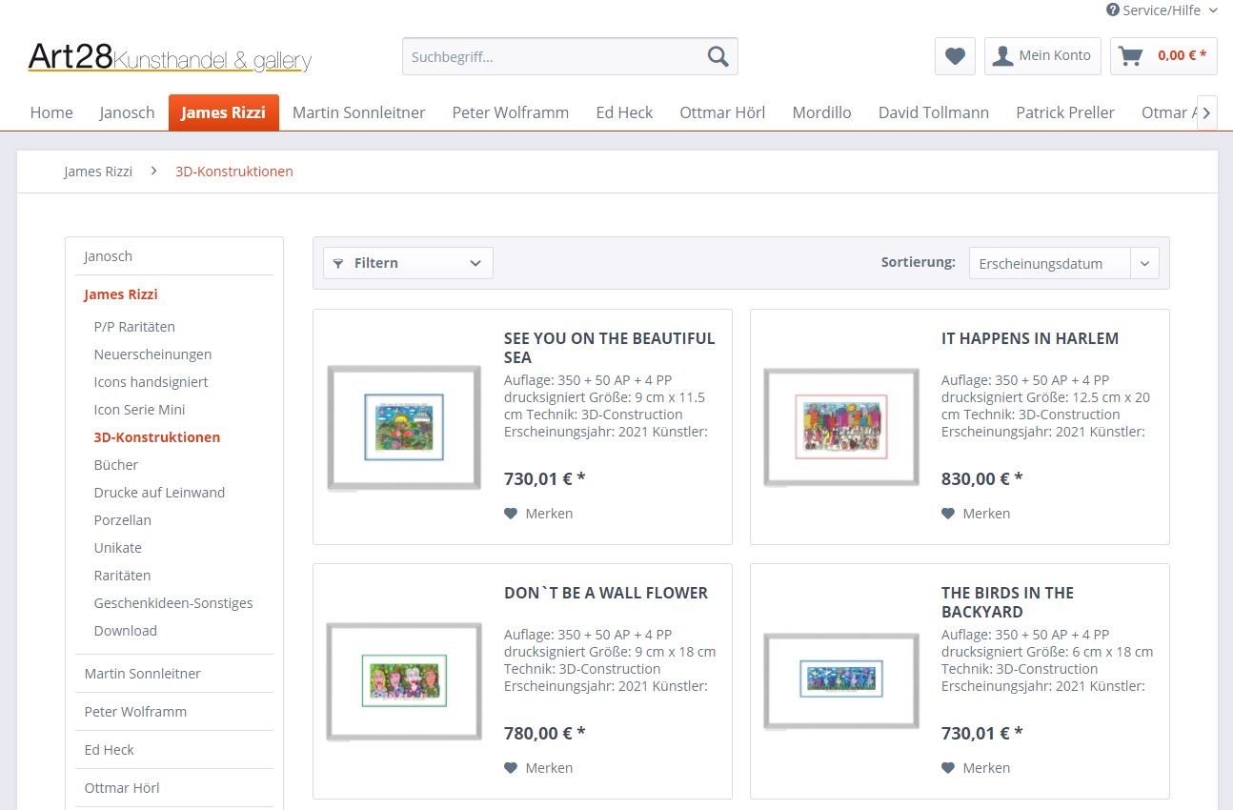Go to Home tab
1233x810 pixels.
[51, 112]
